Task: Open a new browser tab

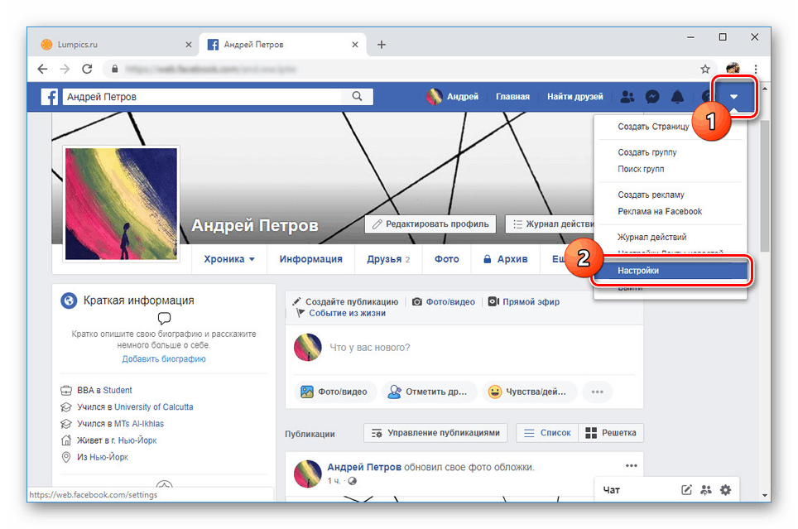Action: (x=381, y=45)
